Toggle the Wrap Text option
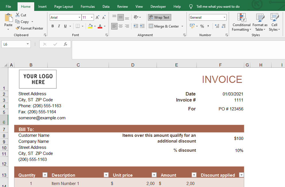The image size is (285, 187). click(x=159, y=17)
